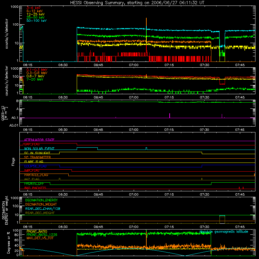Click the red BAD_PACKETS tick near 07:45
This screenshot has width=259, height=259.
239,188
